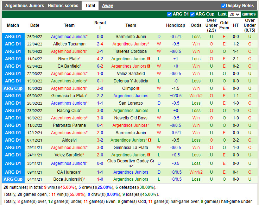259x205 pixels.
Task: Click red card icon in CA Banfield row
Action: click(x=149, y=66)
